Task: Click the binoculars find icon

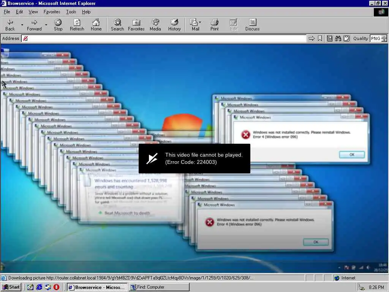Action: [x=338, y=38]
